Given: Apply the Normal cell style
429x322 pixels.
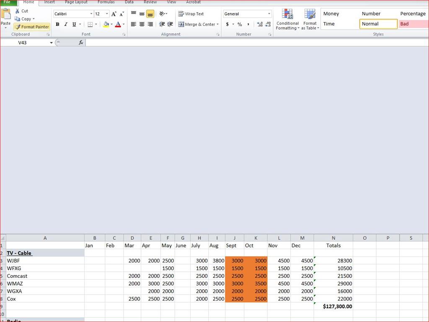Looking at the screenshot, I should [x=378, y=24].
